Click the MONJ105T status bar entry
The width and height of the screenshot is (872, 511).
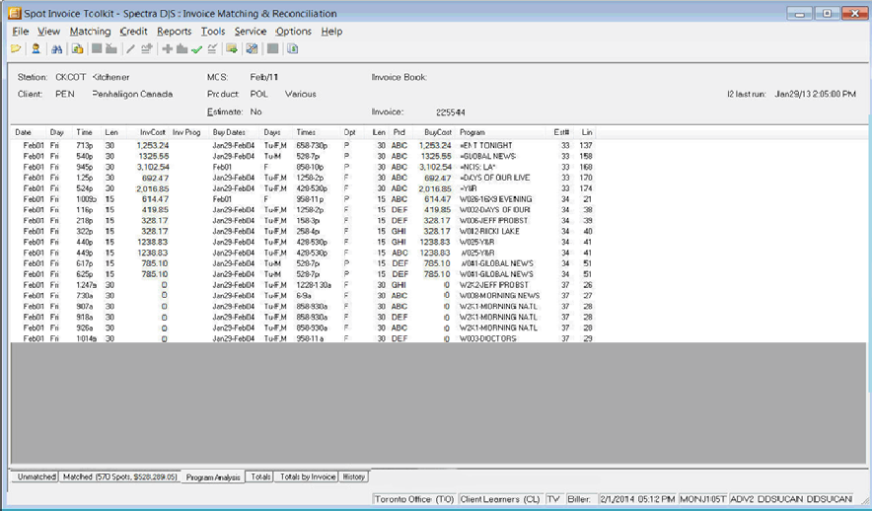(703, 499)
